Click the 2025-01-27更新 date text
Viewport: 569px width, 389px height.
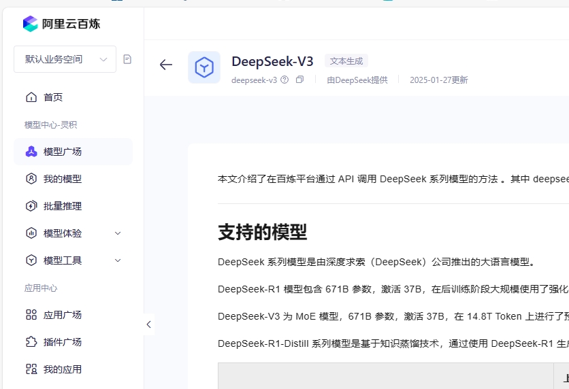tap(439, 80)
